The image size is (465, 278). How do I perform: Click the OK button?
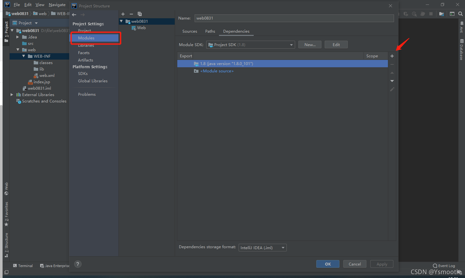coord(328,264)
